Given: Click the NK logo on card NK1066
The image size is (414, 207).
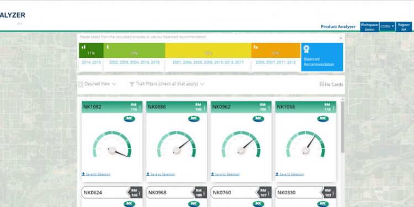Looking at the screenshot, I should tap(323, 119).
